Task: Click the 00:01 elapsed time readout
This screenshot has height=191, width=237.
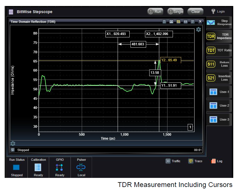Action: tap(198, 150)
